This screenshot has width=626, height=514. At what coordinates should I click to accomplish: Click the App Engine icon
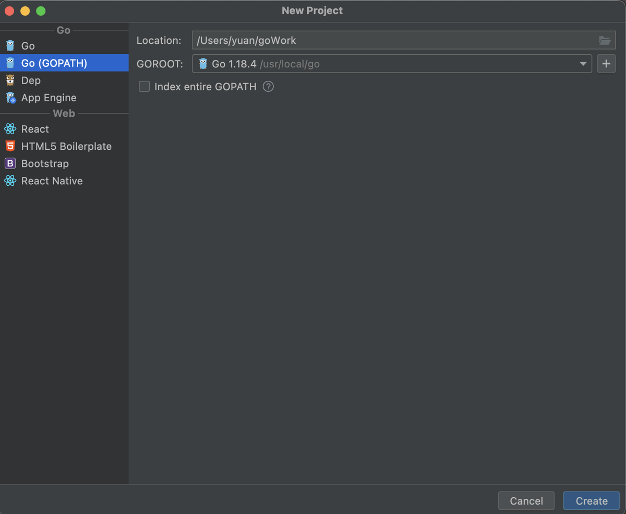10,98
